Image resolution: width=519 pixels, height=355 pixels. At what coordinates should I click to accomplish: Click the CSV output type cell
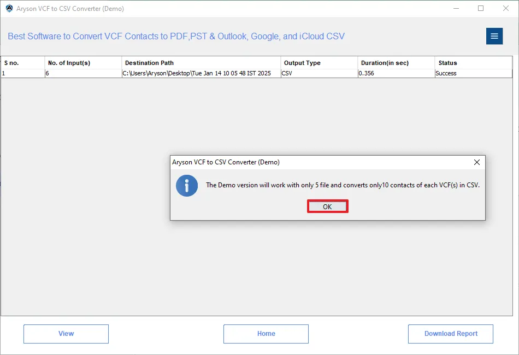(320, 73)
